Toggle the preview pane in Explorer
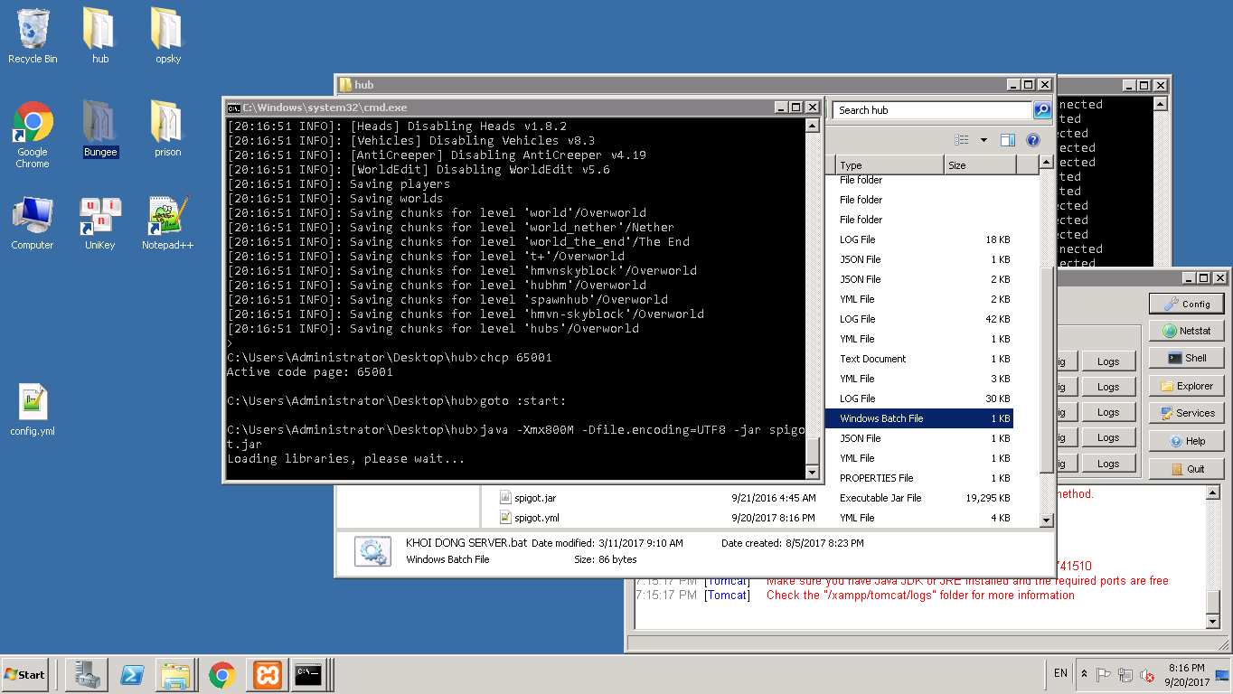This screenshot has height=694, width=1233. 1008,140
